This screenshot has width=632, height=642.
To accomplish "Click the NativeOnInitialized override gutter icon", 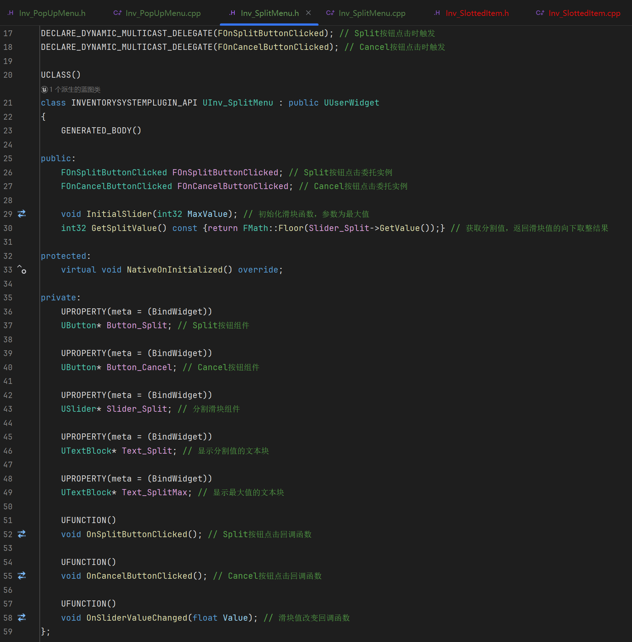I will pyautogui.click(x=22, y=270).
